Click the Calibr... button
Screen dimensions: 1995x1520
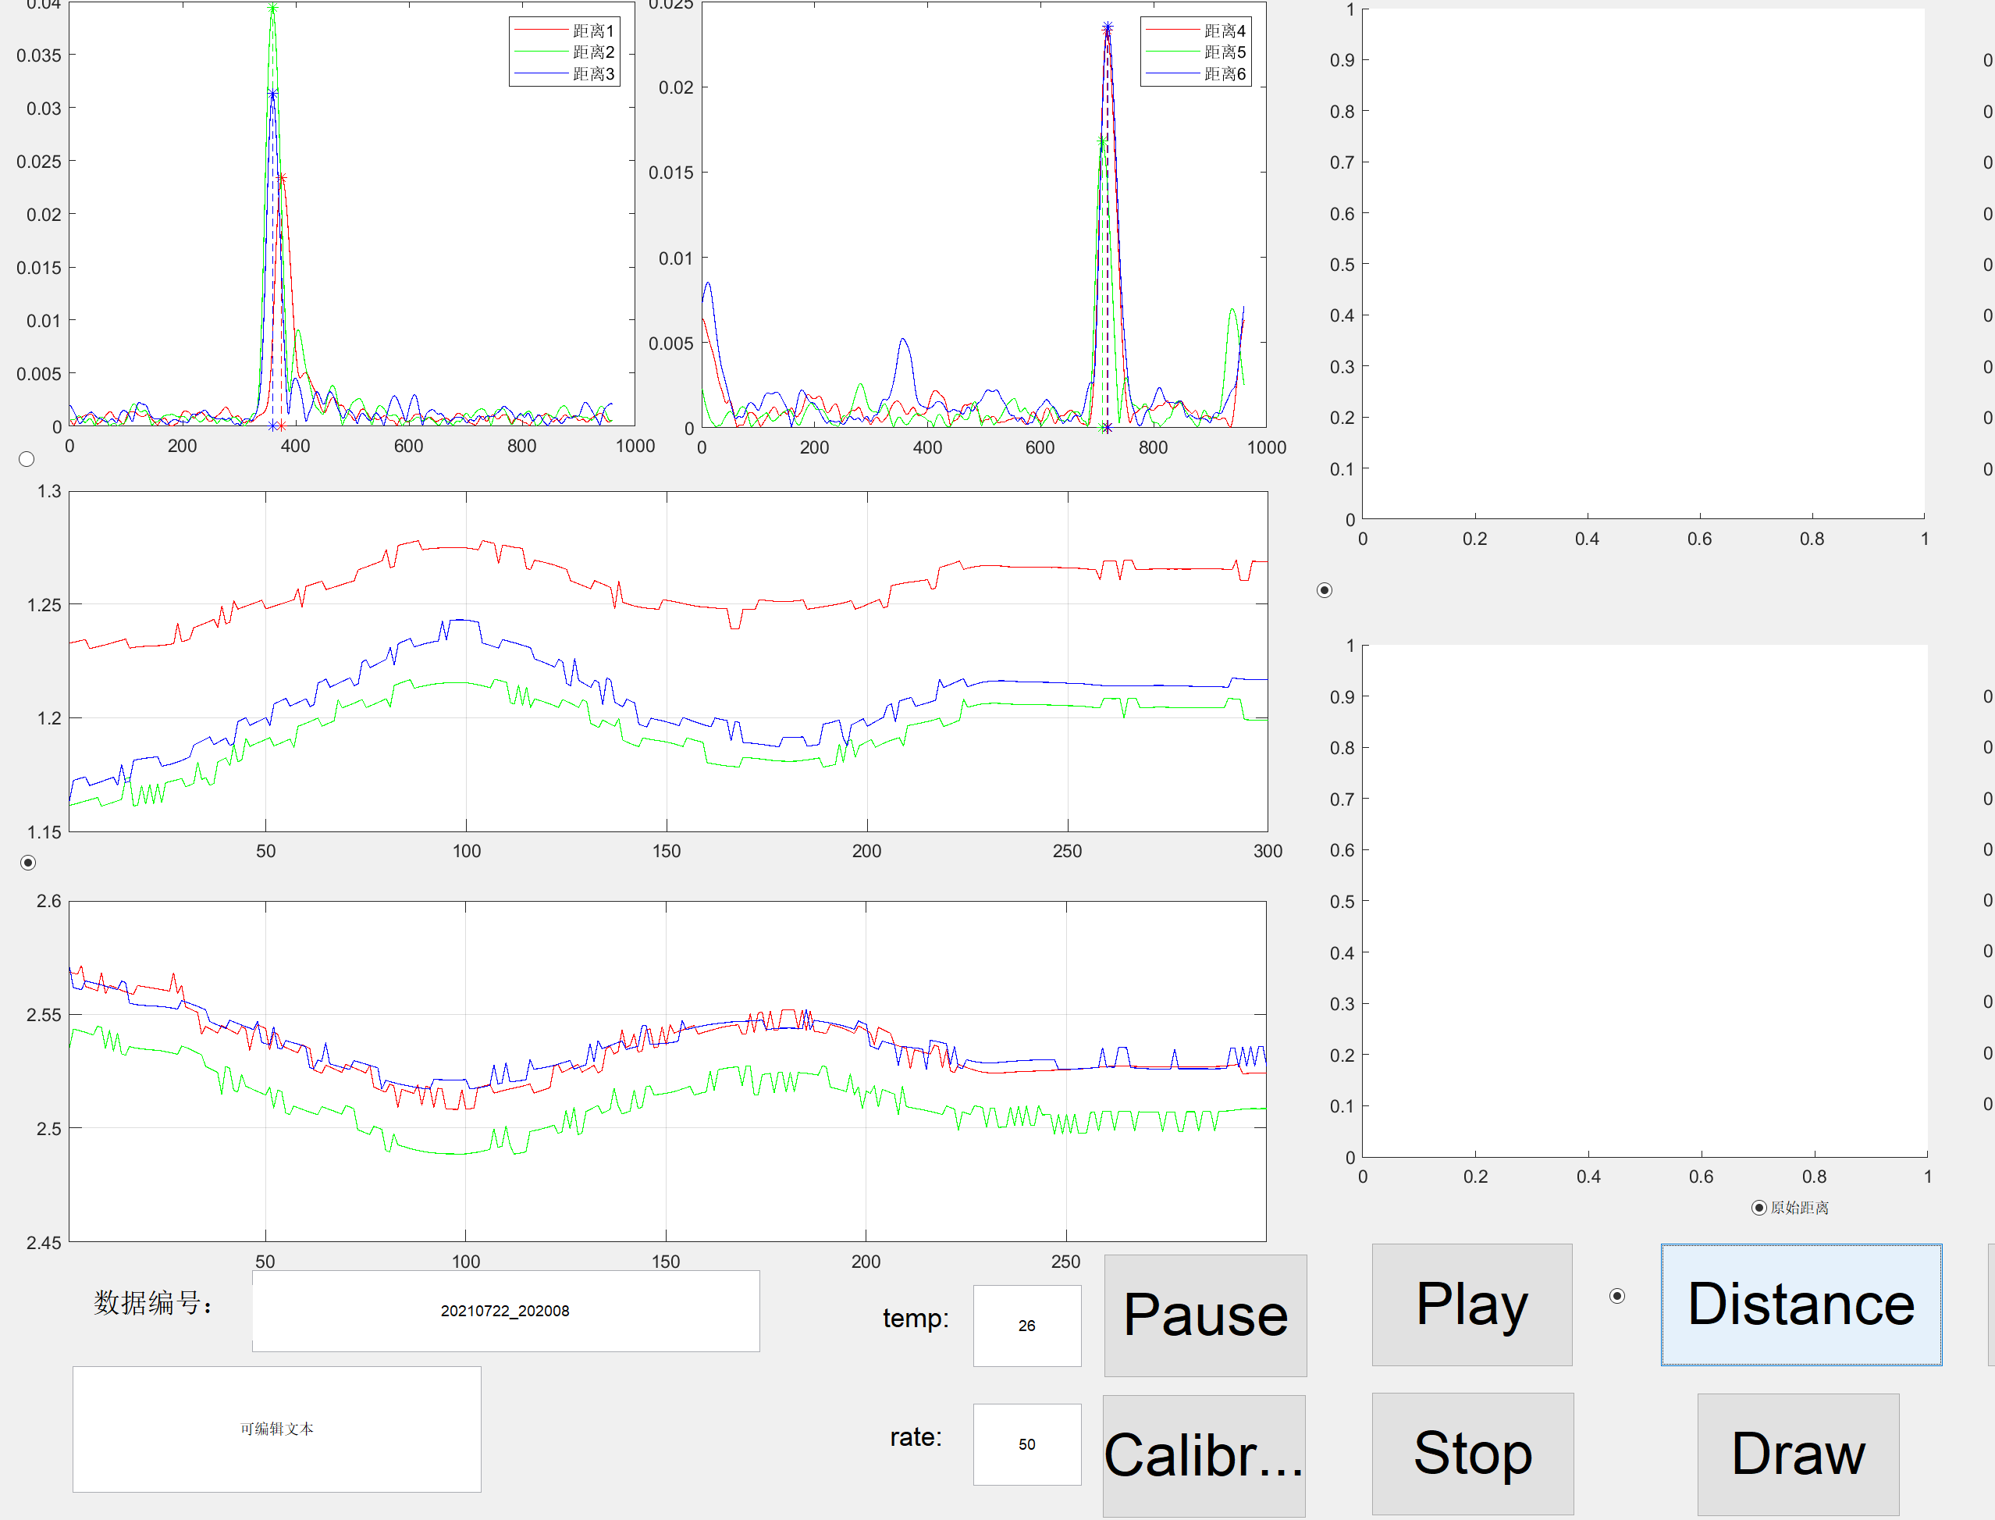tap(1204, 1455)
